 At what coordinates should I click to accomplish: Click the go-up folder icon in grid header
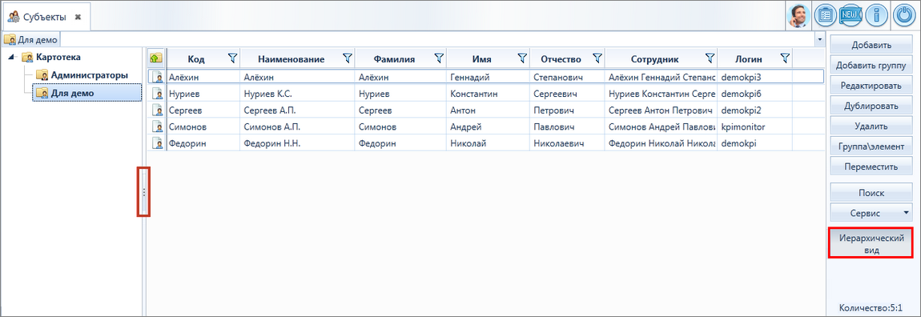pos(156,58)
